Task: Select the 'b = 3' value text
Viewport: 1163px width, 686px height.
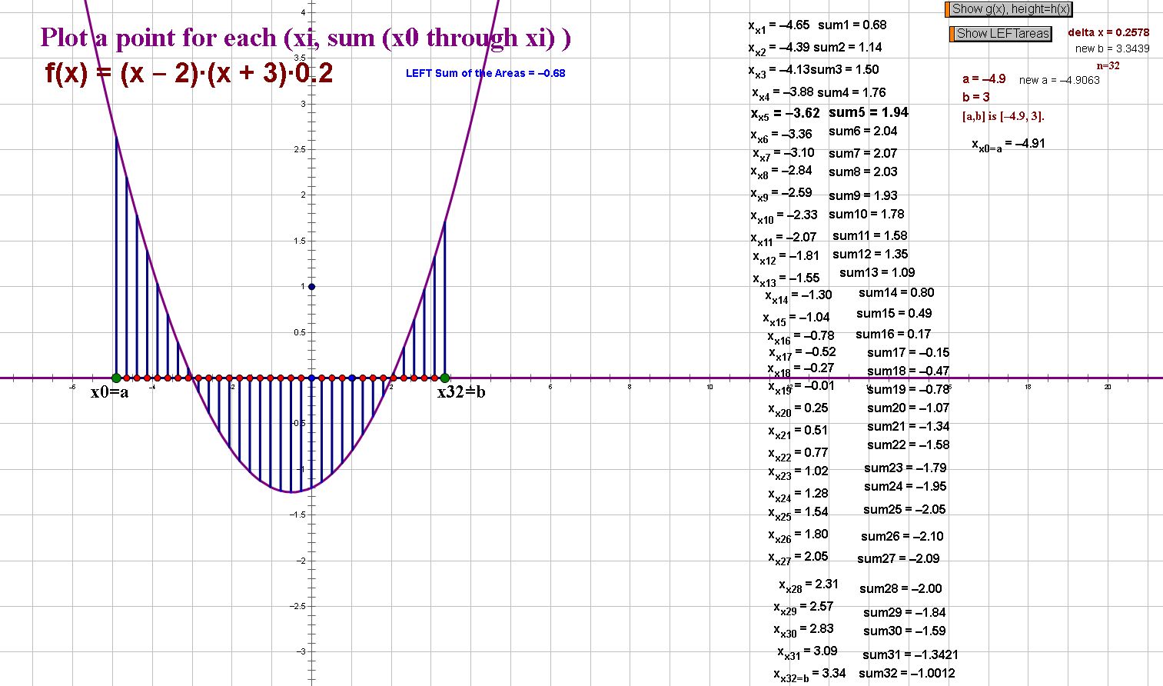Action: tap(975, 97)
